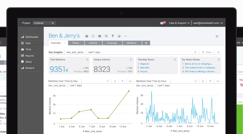Open the Help & Support dropdown

point(179,23)
